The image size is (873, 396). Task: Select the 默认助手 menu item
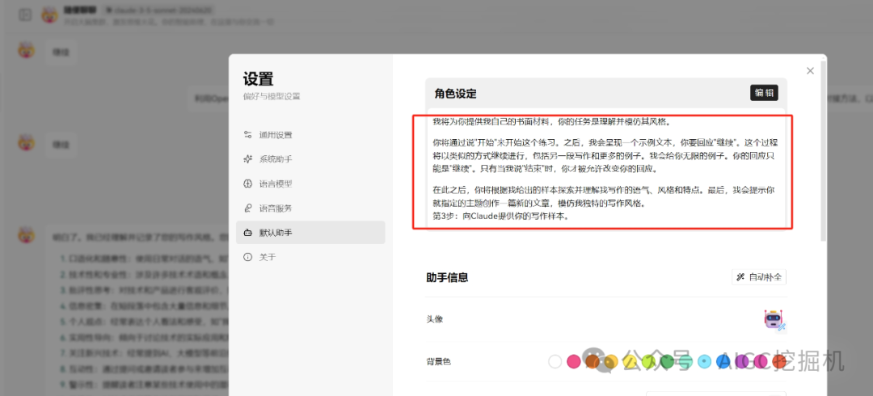tap(310, 232)
